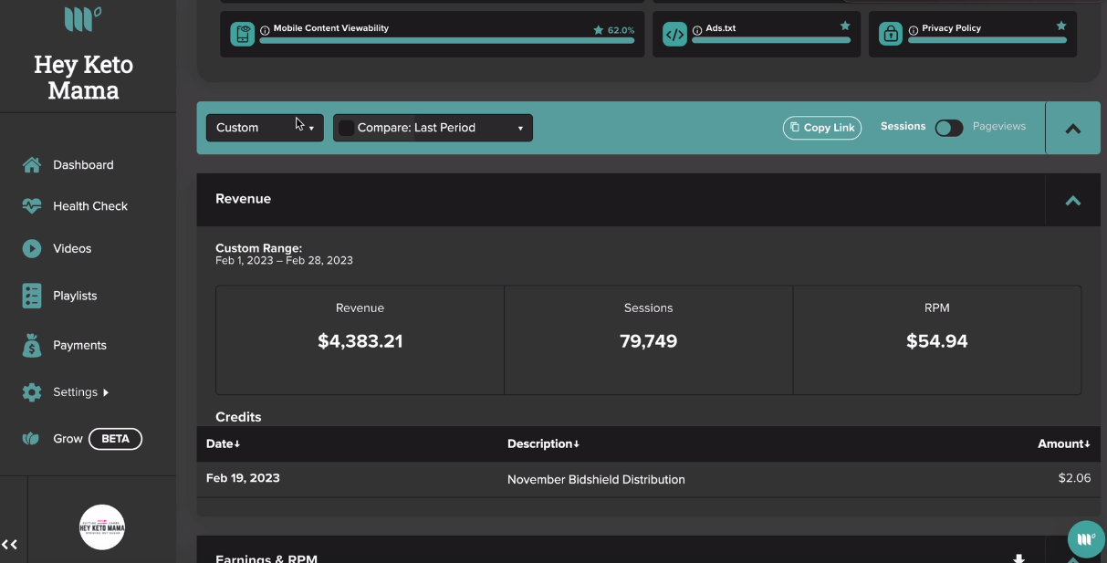1107x563 pixels.
Task: Click the Grow leaf icon
Action: (31, 439)
